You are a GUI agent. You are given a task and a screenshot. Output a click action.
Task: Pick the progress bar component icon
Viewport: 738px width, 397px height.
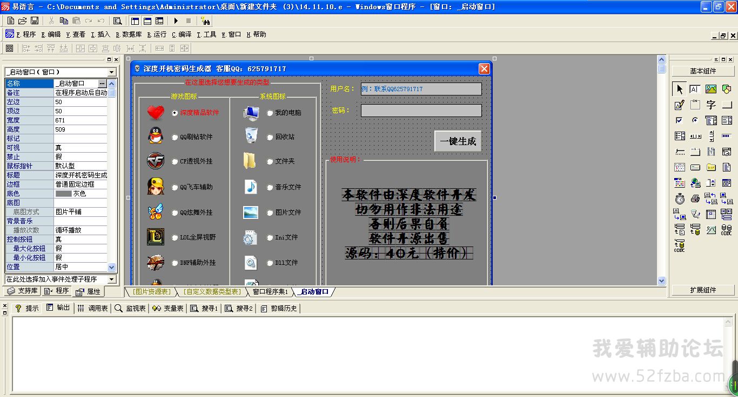coord(727,136)
